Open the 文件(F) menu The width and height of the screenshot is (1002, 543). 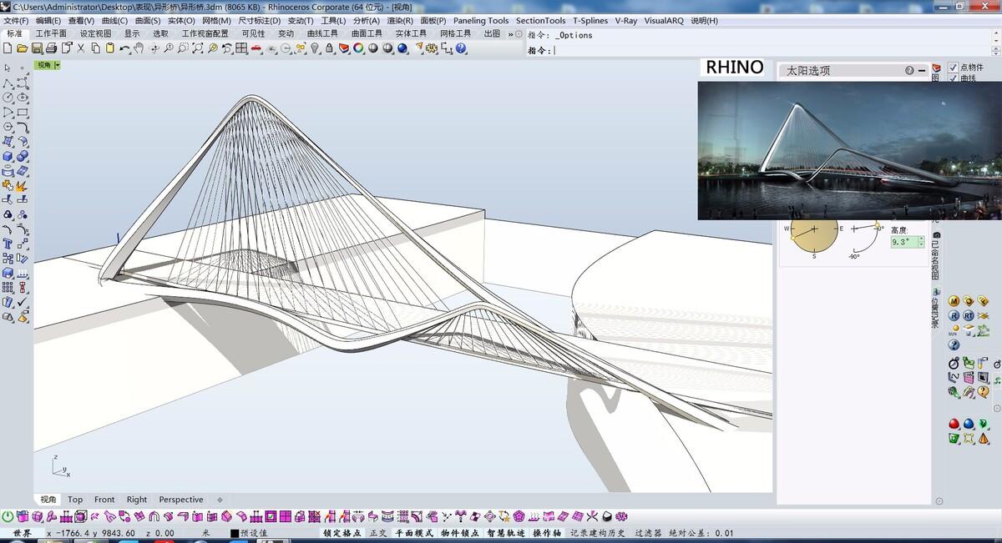click(16, 21)
